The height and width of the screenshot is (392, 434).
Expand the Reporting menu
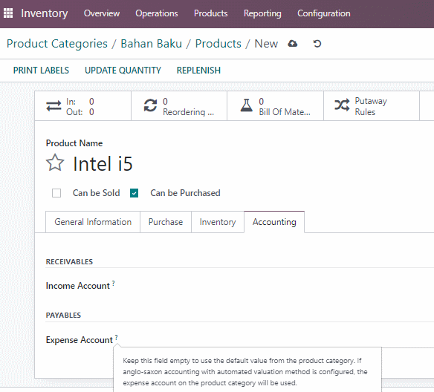click(x=262, y=13)
